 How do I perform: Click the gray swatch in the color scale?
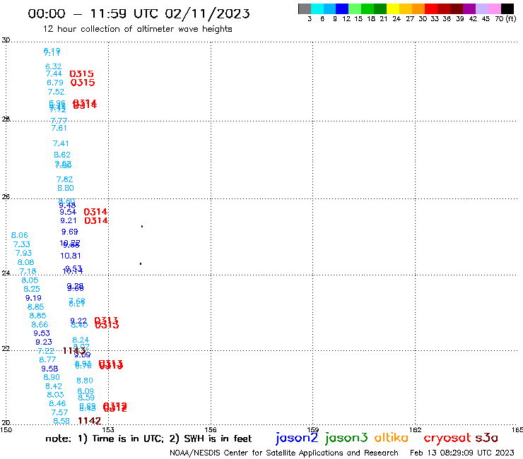click(305, 8)
